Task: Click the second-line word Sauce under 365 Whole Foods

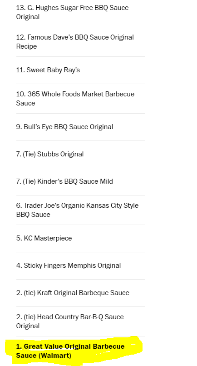Action: tap(25, 103)
